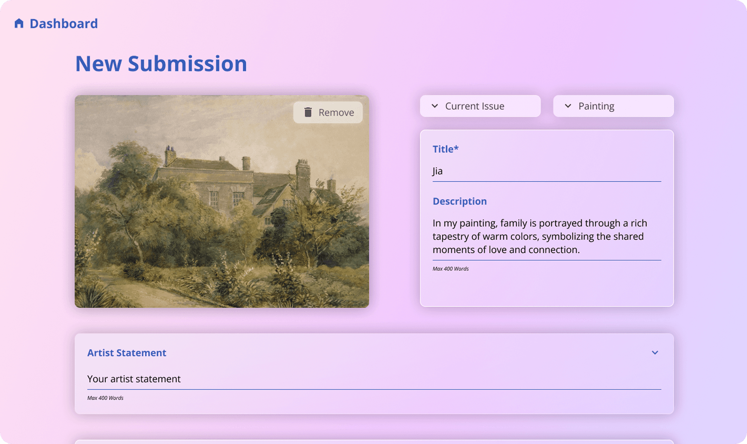This screenshot has height=444, width=747.
Task: Click 'Max 400 Words' hint under Artist Statement
Action: [105, 398]
